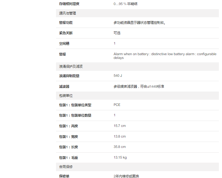Expand the 浪涌保护及滤波 section header
Viewport: 222px width, 178px height.
pyautogui.click(x=71, y=66)
